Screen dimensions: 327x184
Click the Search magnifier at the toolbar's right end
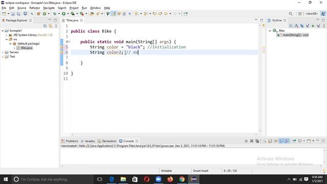pos(291,14)
